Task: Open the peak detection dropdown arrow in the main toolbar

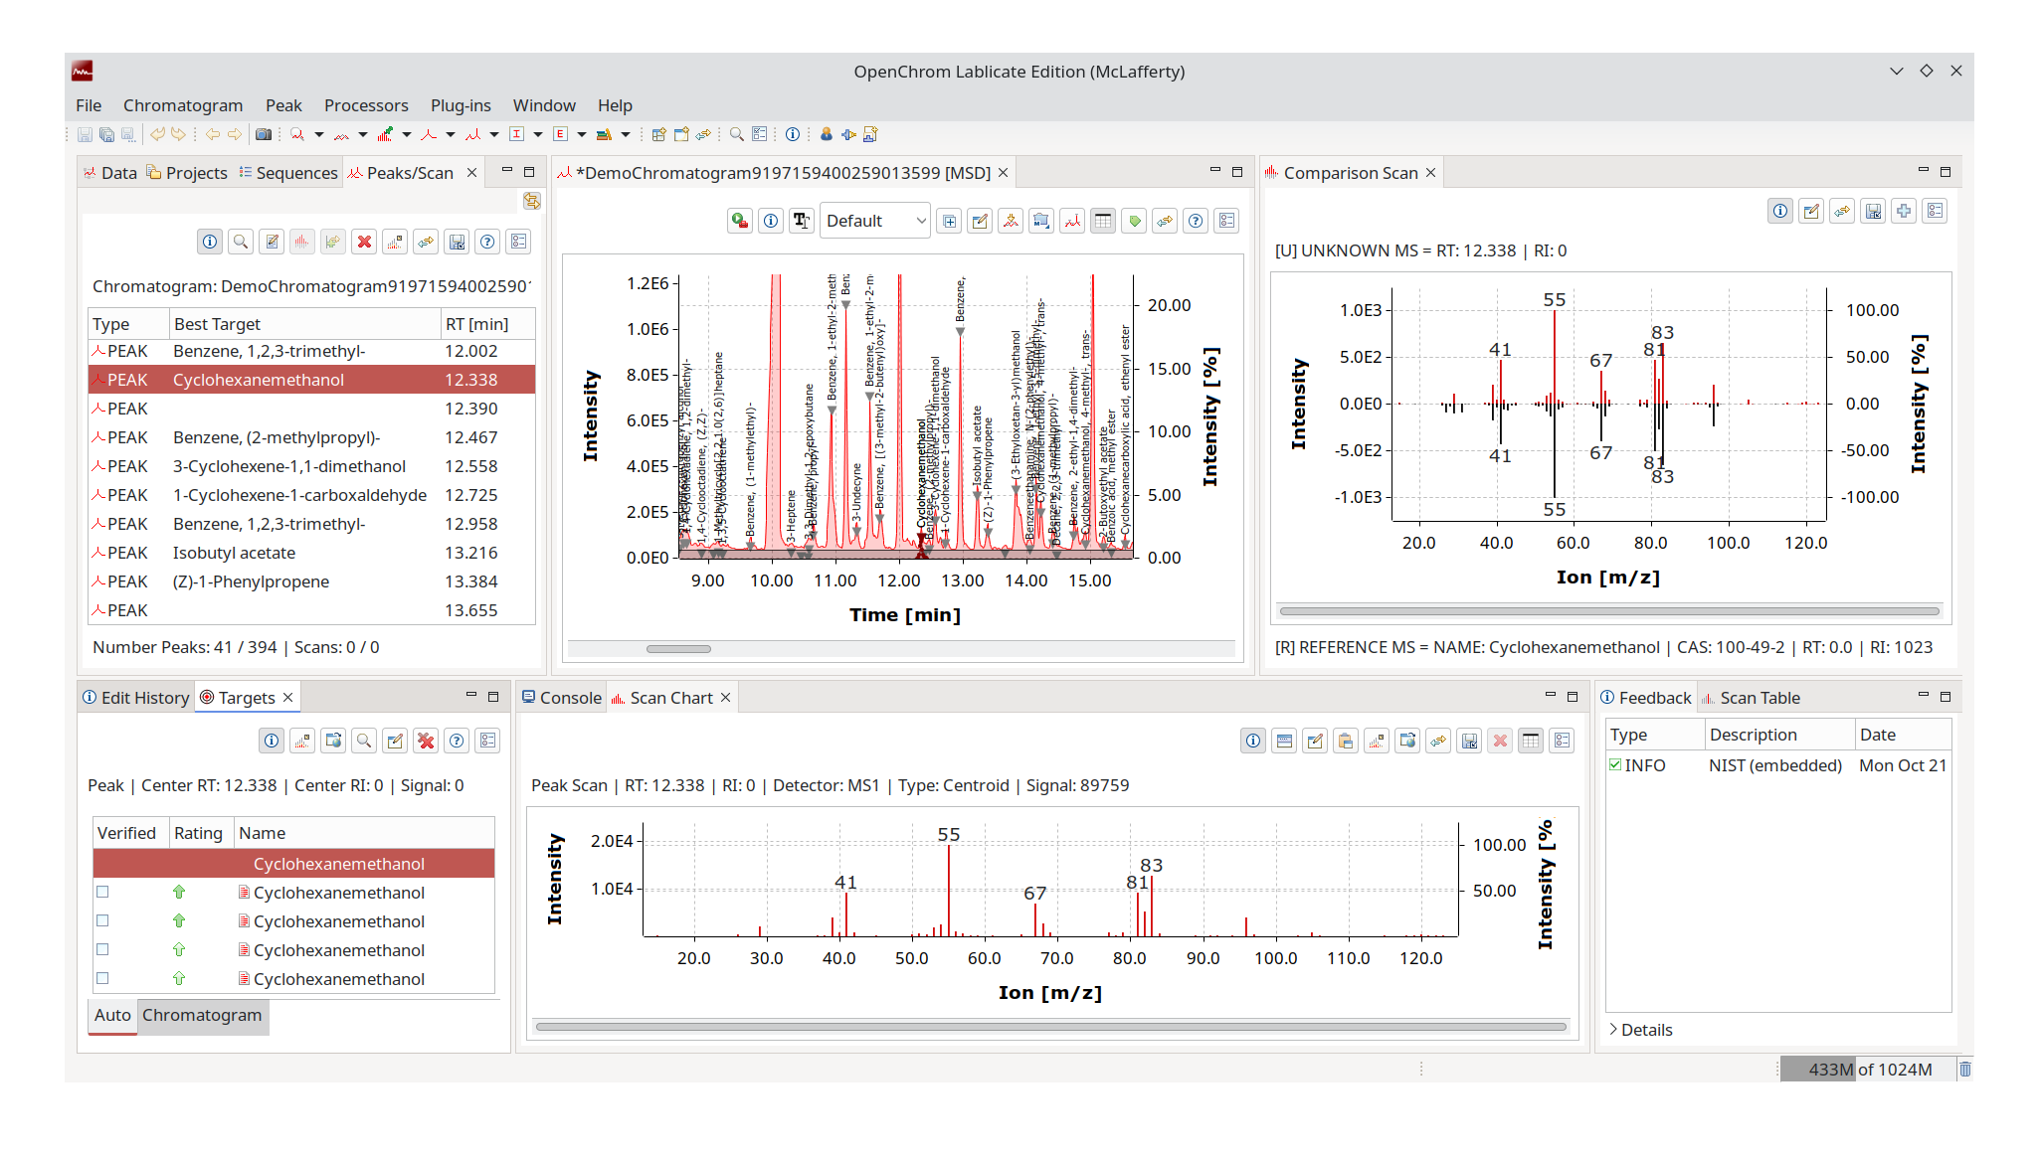Action: coord(450,134)
